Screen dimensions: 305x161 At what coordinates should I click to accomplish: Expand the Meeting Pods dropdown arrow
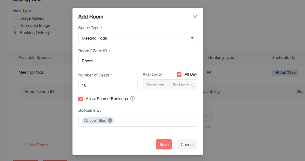pos(192,38)
